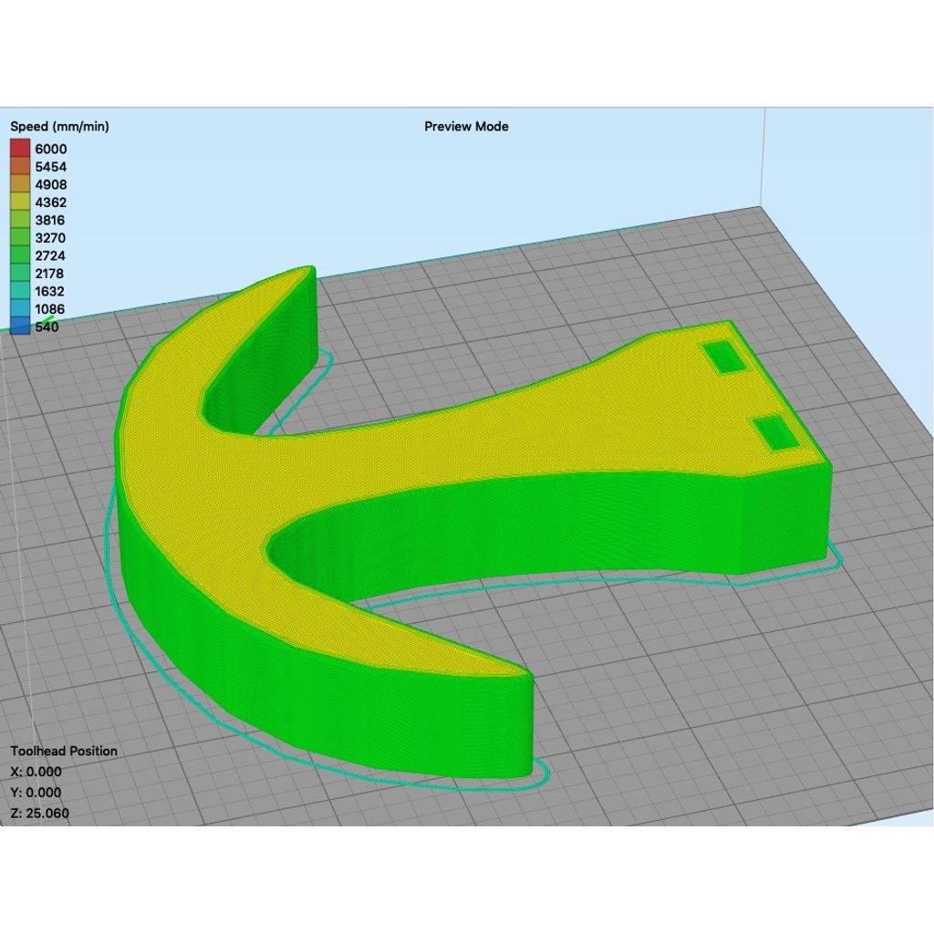934x934 pixels.
Task: Pick the blue 540 speed swatch
Action: pyautogui.click(x=20, y=327)
